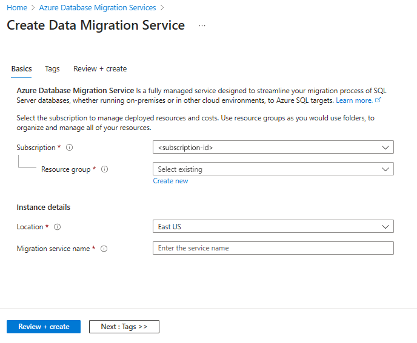Click the Create new resource group link

pyautogui.click(x=170, y=181)
